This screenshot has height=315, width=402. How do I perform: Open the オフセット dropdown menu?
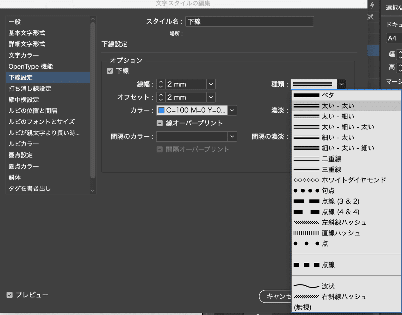(211, 97)
